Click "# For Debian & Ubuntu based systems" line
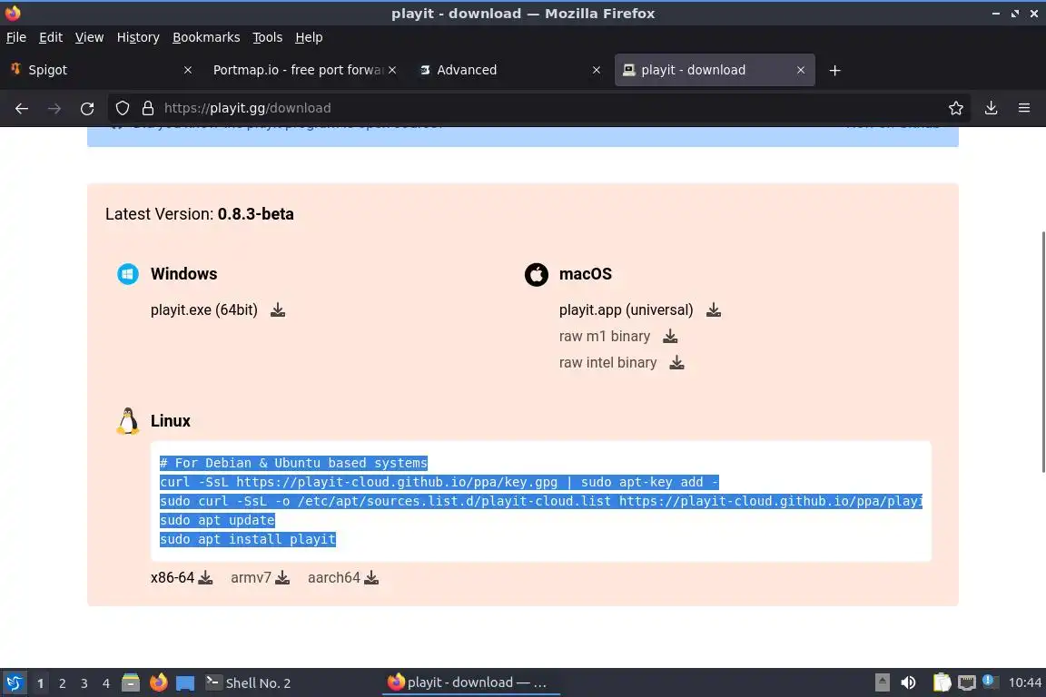This screenshot has height=697, width=1046. click(293, 463)
